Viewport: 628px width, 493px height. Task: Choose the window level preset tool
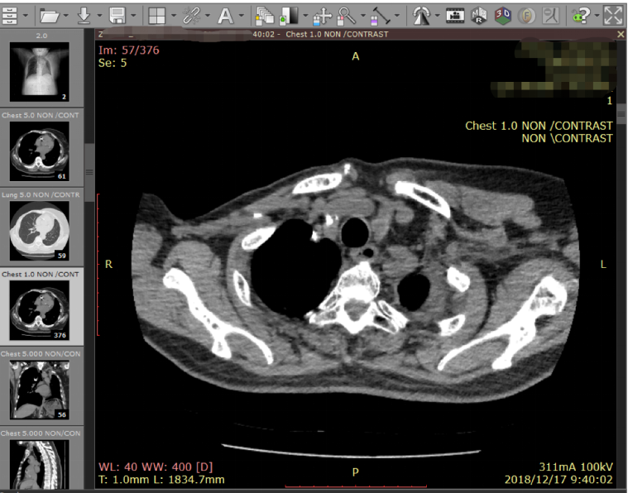290,16
